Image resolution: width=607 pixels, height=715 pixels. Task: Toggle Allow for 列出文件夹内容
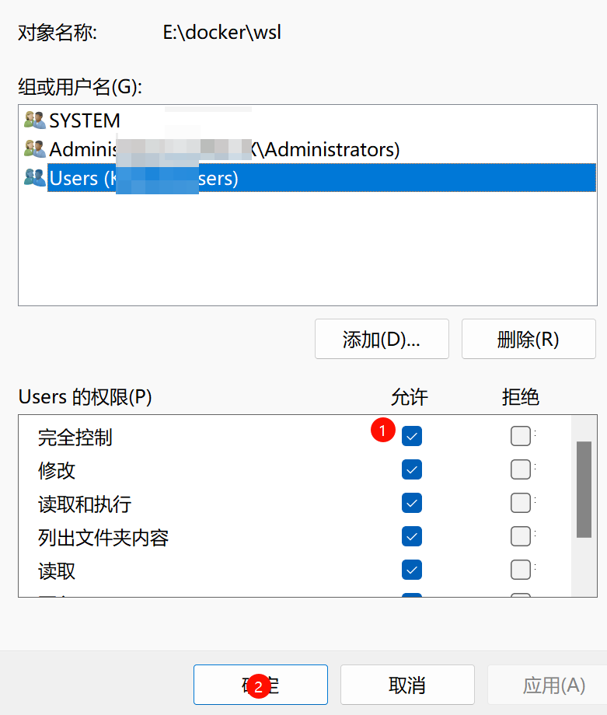click(x=412, y=536)
